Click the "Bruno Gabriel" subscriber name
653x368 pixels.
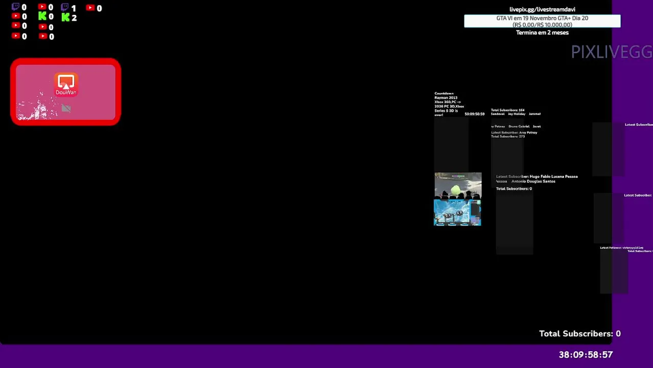pos(519,126)
